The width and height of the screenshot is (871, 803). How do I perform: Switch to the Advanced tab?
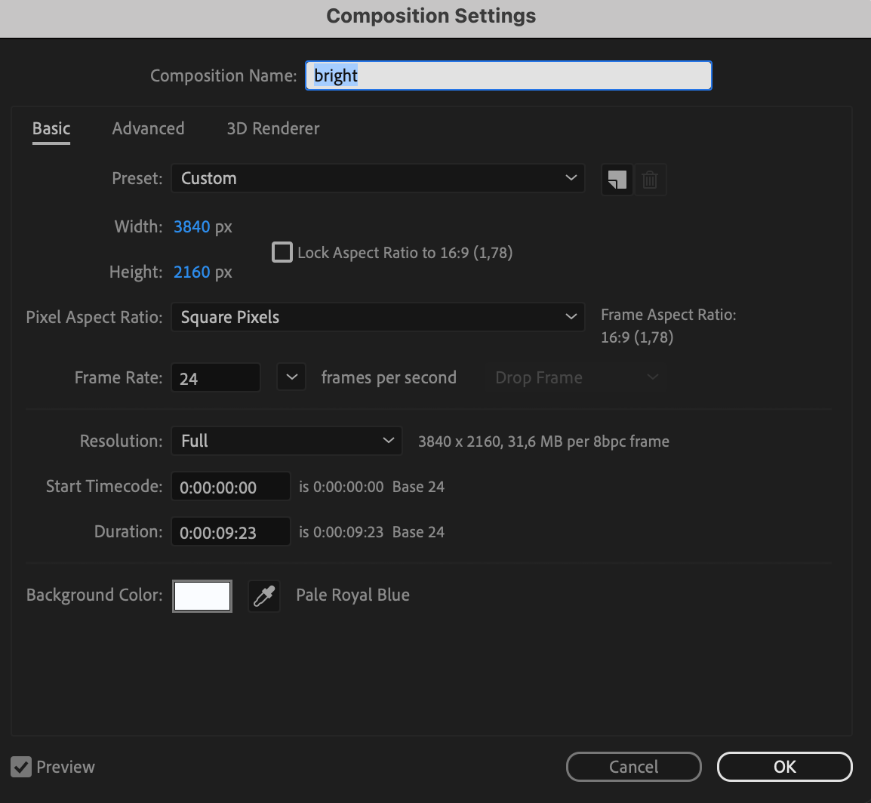148,128
